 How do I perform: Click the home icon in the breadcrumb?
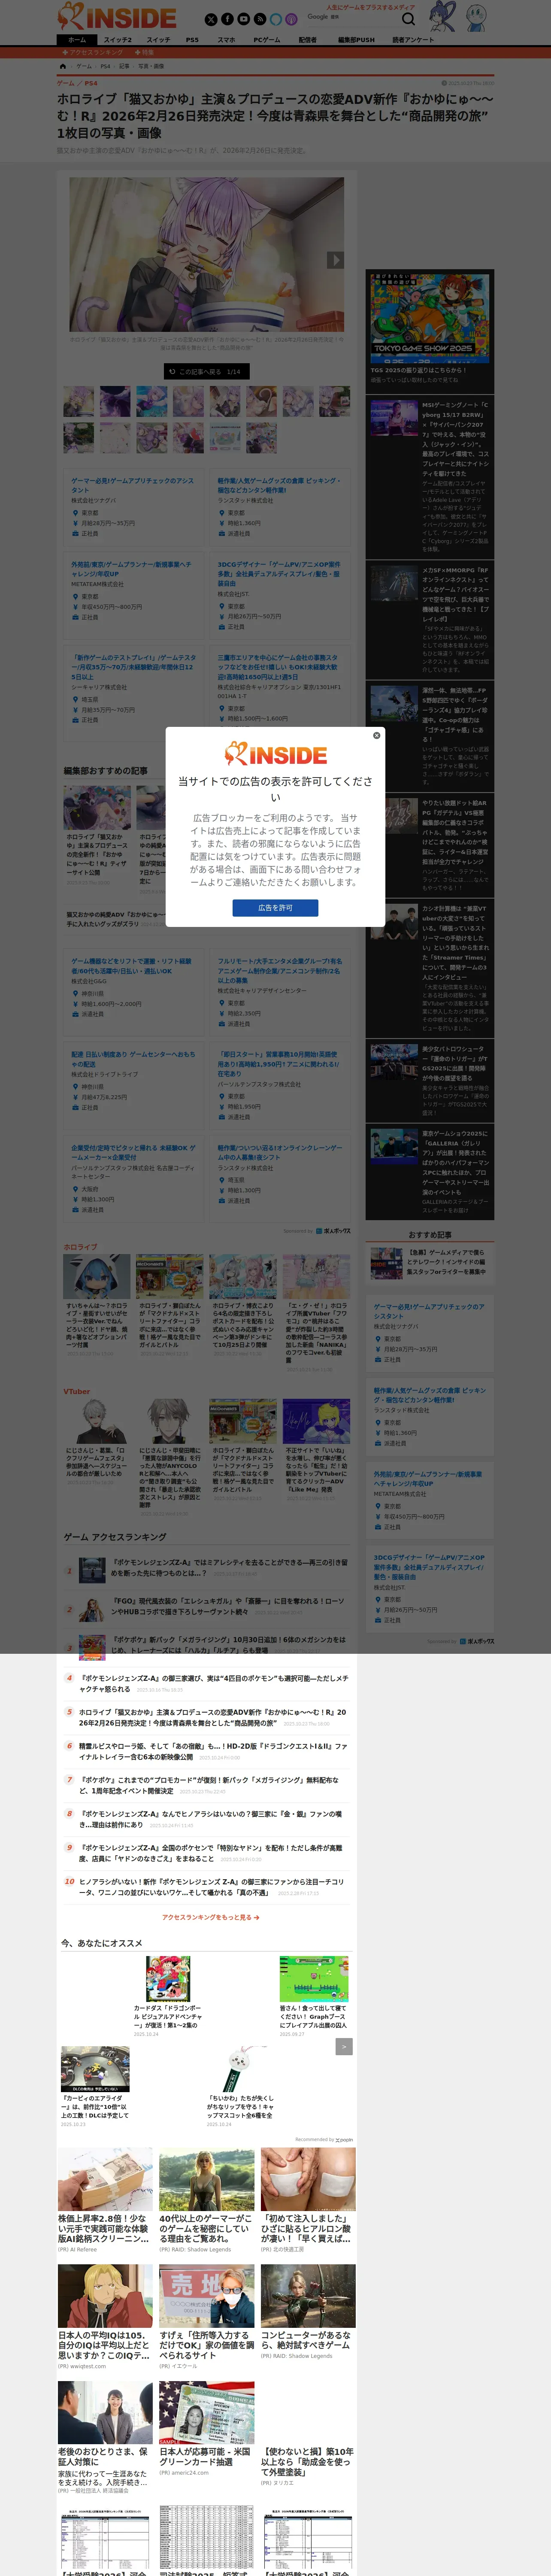[x=63, y=66]
